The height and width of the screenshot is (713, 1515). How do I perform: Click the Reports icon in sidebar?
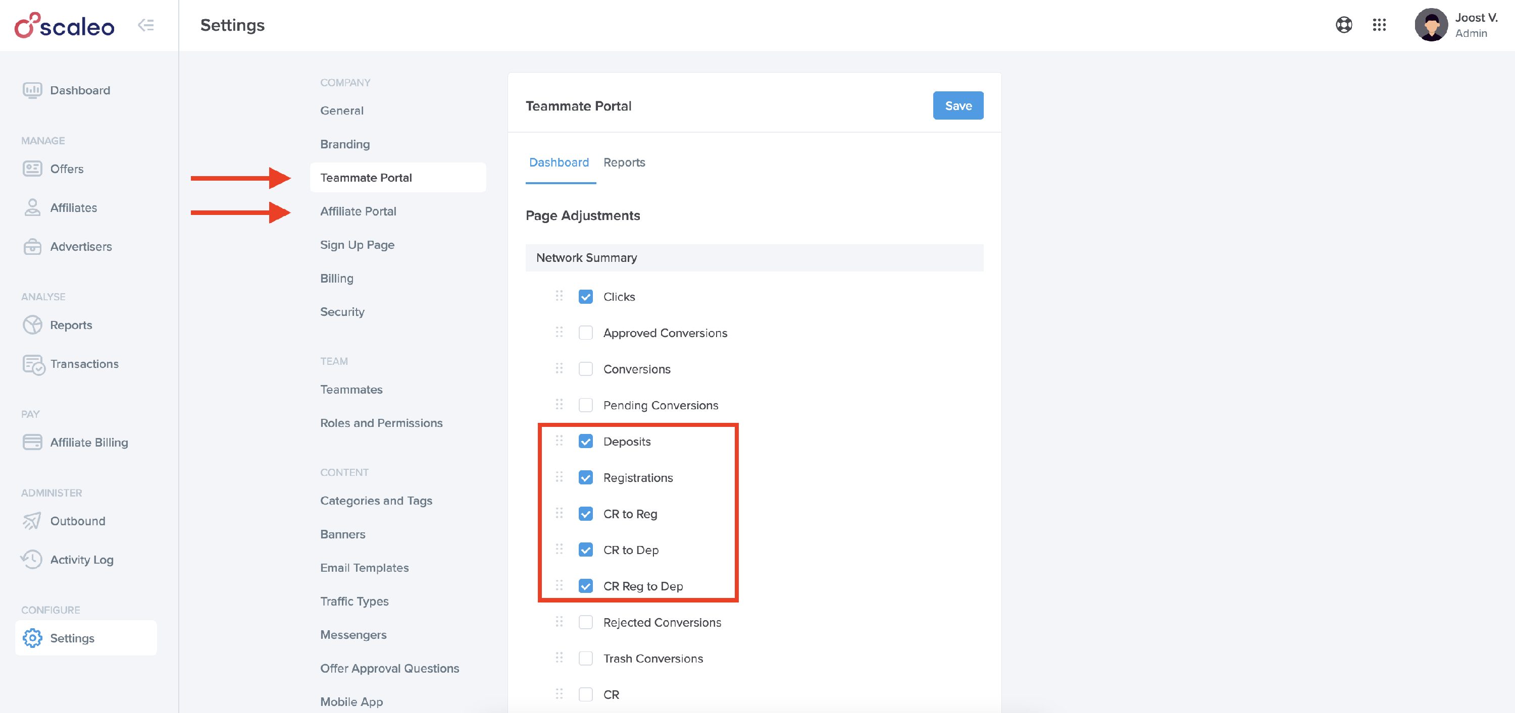pos(32,324)
